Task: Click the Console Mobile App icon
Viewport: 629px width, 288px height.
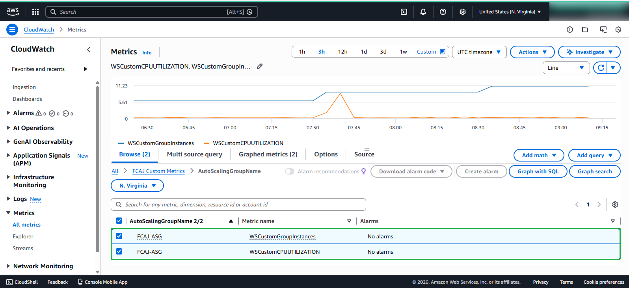Action: coord(80,282)
